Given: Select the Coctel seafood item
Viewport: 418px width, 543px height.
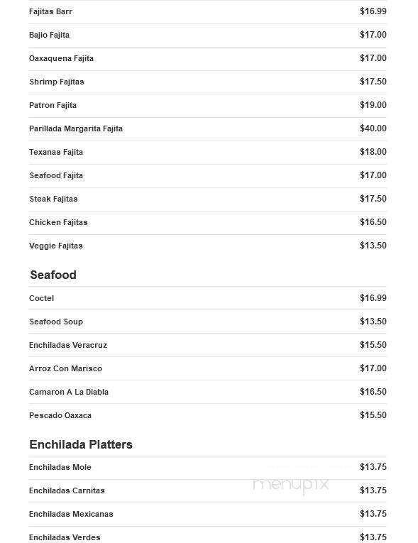Looking at the screenshot, I should 42,298.
